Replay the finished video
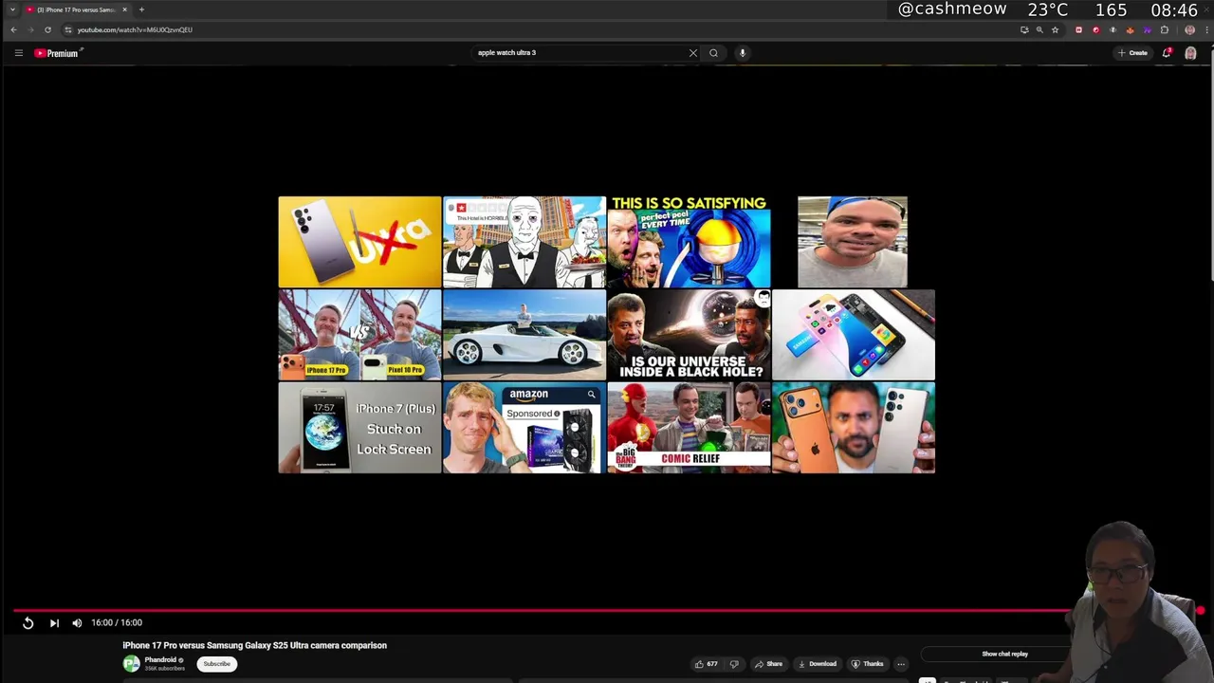This screenshot has width=1214, height=683. click(x=28, y=623)
